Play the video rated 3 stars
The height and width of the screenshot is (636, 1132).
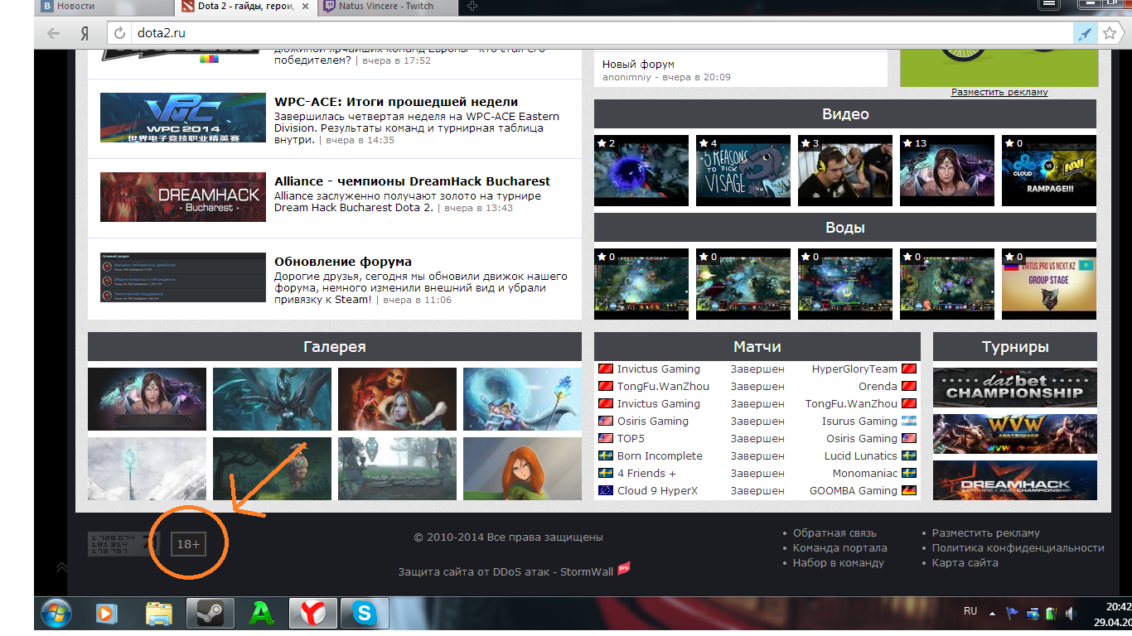coord(845,171)
